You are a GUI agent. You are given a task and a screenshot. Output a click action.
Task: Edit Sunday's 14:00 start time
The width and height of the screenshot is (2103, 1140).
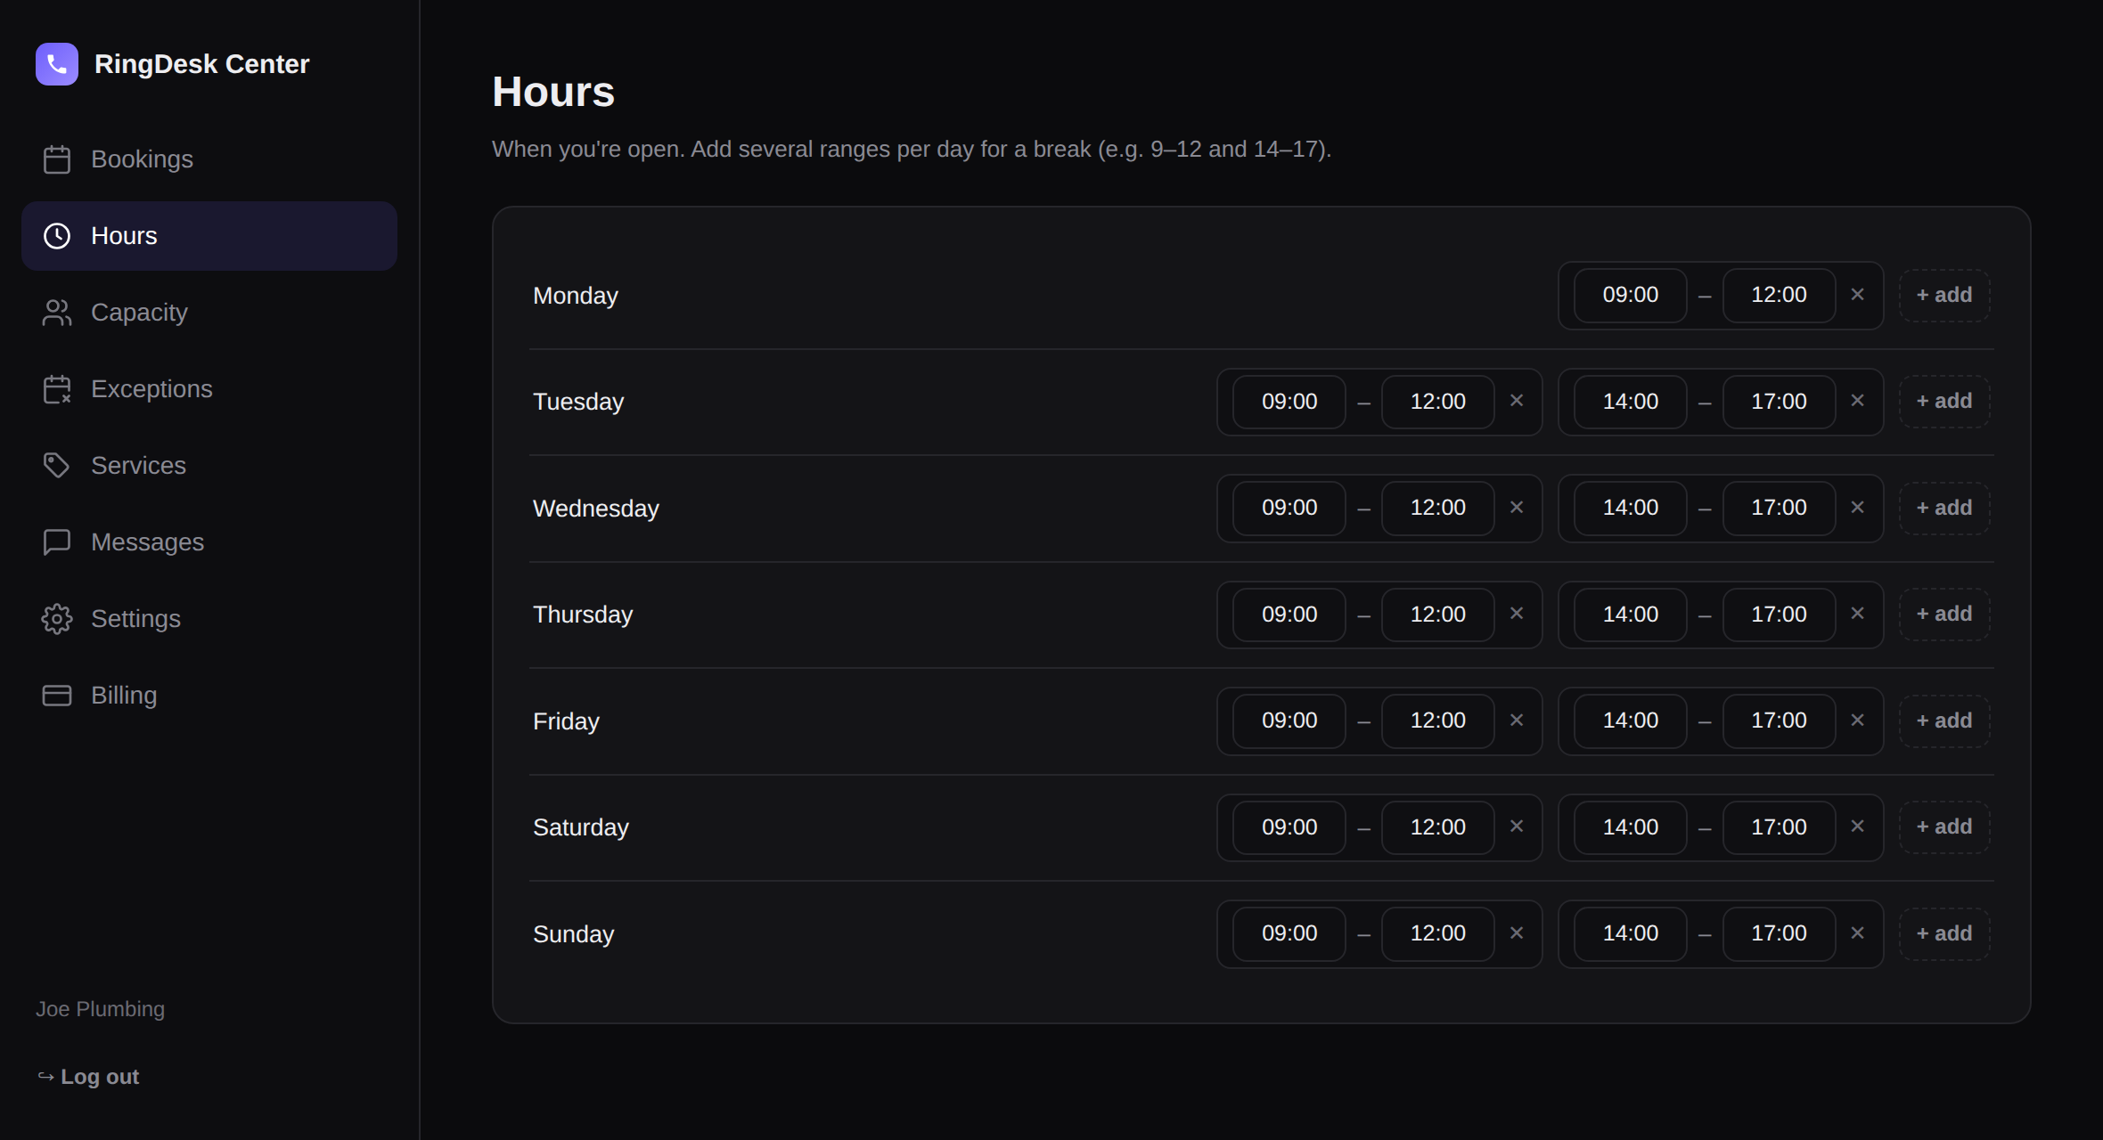[1631, 933]
